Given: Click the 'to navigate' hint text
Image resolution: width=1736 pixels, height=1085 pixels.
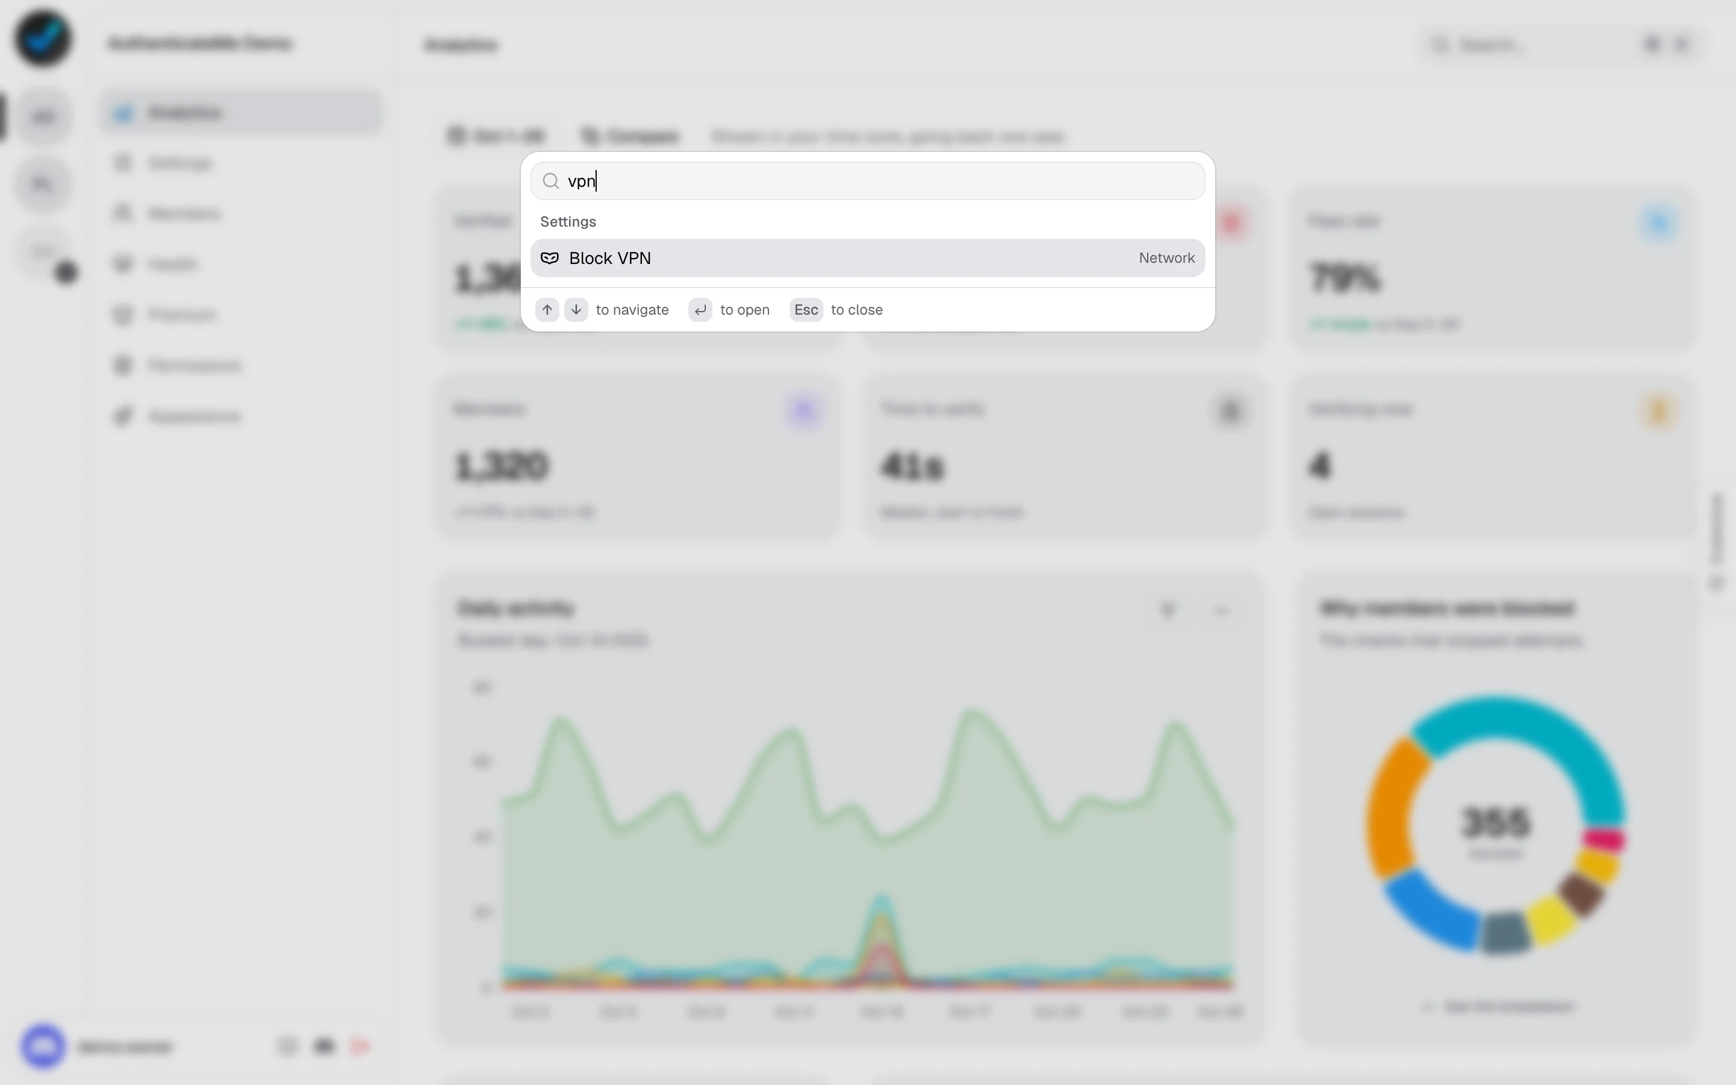Looking at the screenshot, I should (x=632, y=309).
